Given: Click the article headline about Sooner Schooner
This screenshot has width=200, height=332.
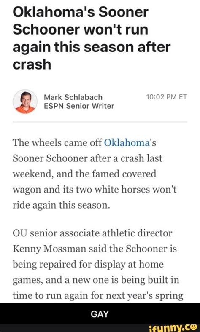Looking at the screenshot, I should pos(92,37).
